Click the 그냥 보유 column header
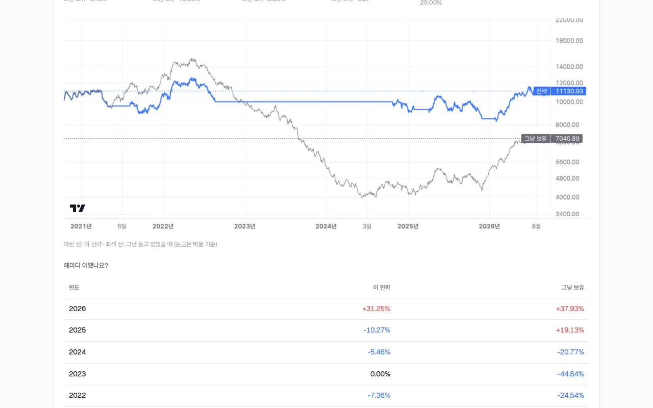The width and height of the screenshot is (653, 408). click(x=573, y=288)
